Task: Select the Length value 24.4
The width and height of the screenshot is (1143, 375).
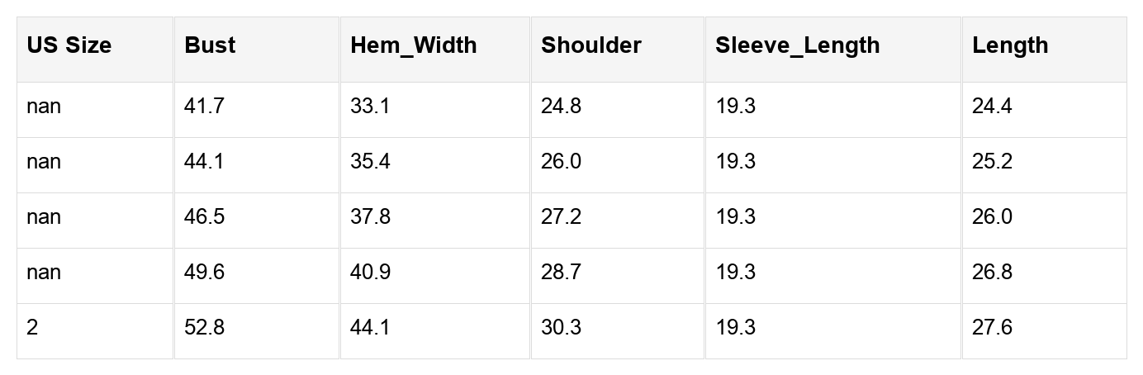Action: 992,107
